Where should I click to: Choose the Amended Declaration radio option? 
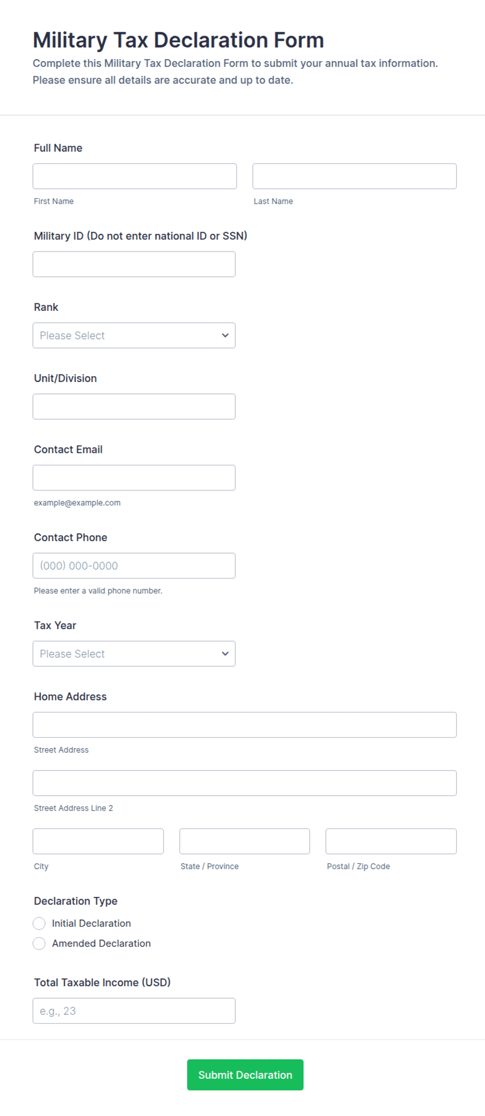39,944
